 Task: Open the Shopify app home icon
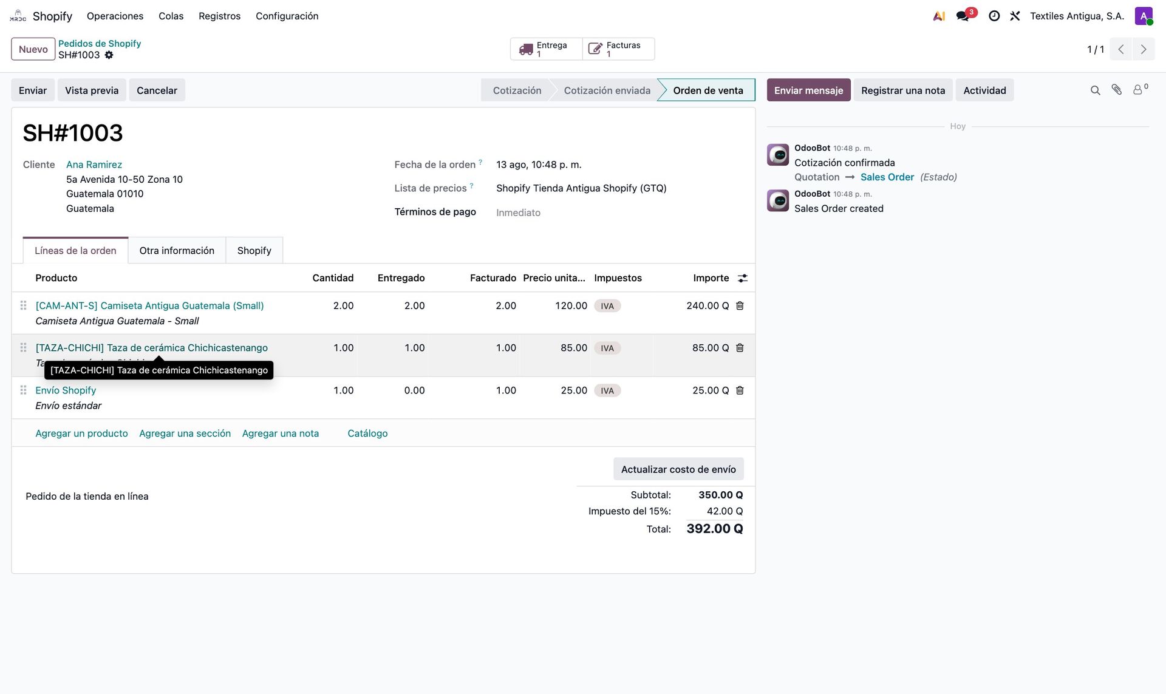click(x=18, y=16)
